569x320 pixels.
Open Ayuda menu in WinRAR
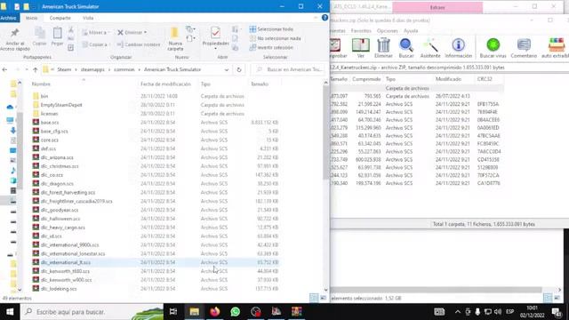[x=411, y=31]
